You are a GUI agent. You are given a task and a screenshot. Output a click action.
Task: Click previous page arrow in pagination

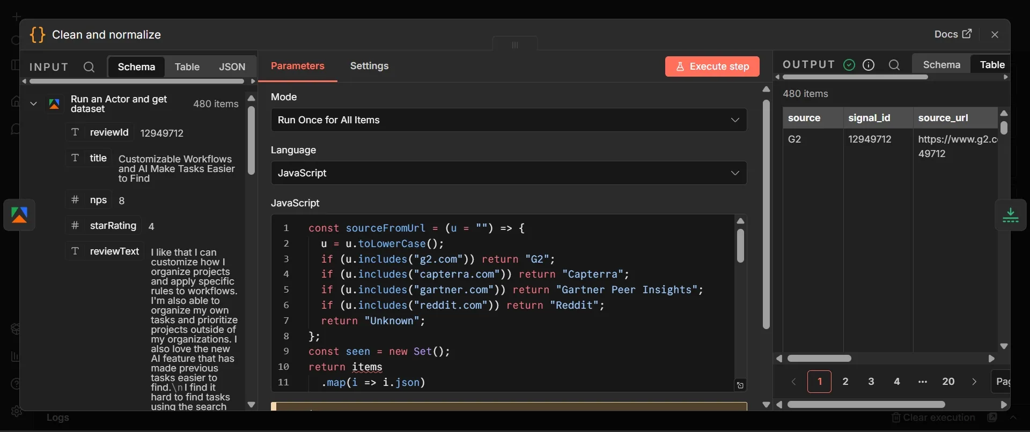click(794, 382)
